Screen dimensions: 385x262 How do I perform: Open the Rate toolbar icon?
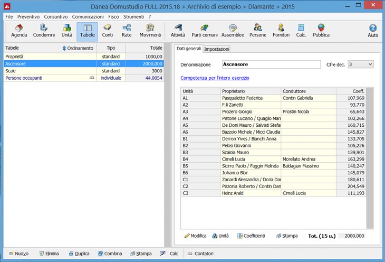point(127,31)
